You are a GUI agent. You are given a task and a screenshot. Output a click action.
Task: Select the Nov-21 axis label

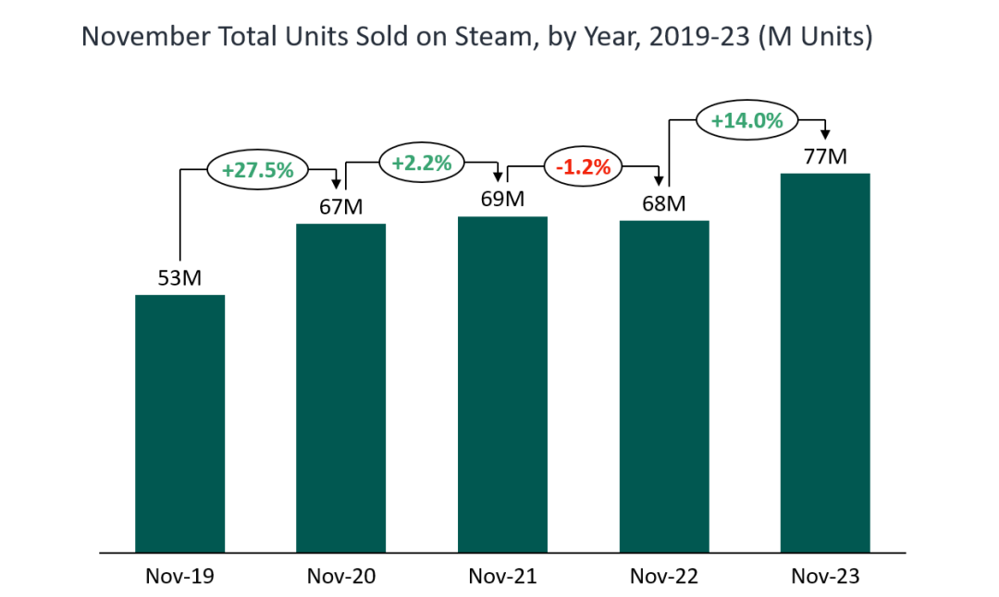tap(502, 576)
